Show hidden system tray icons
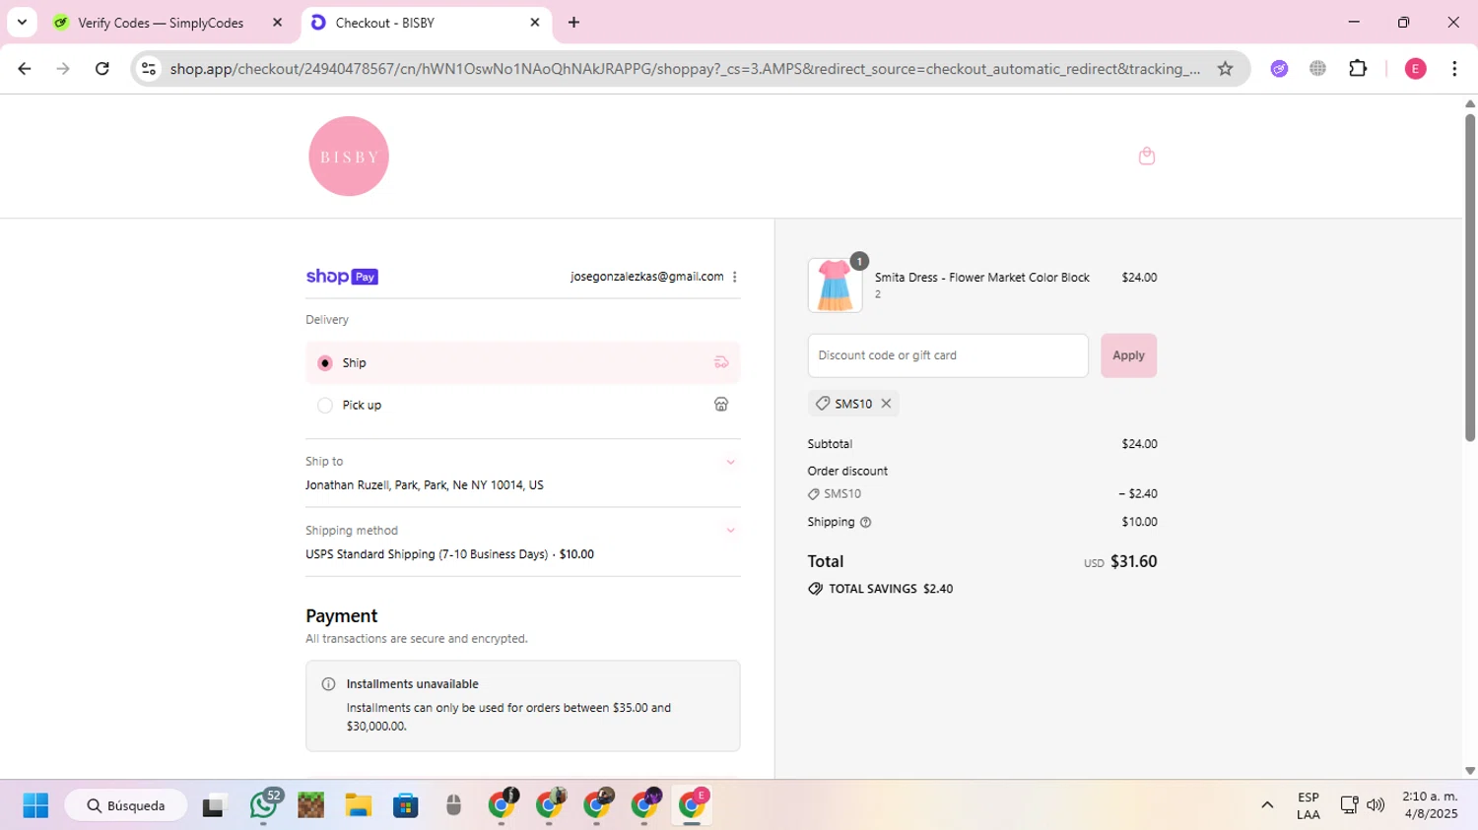 (1267, 805)
